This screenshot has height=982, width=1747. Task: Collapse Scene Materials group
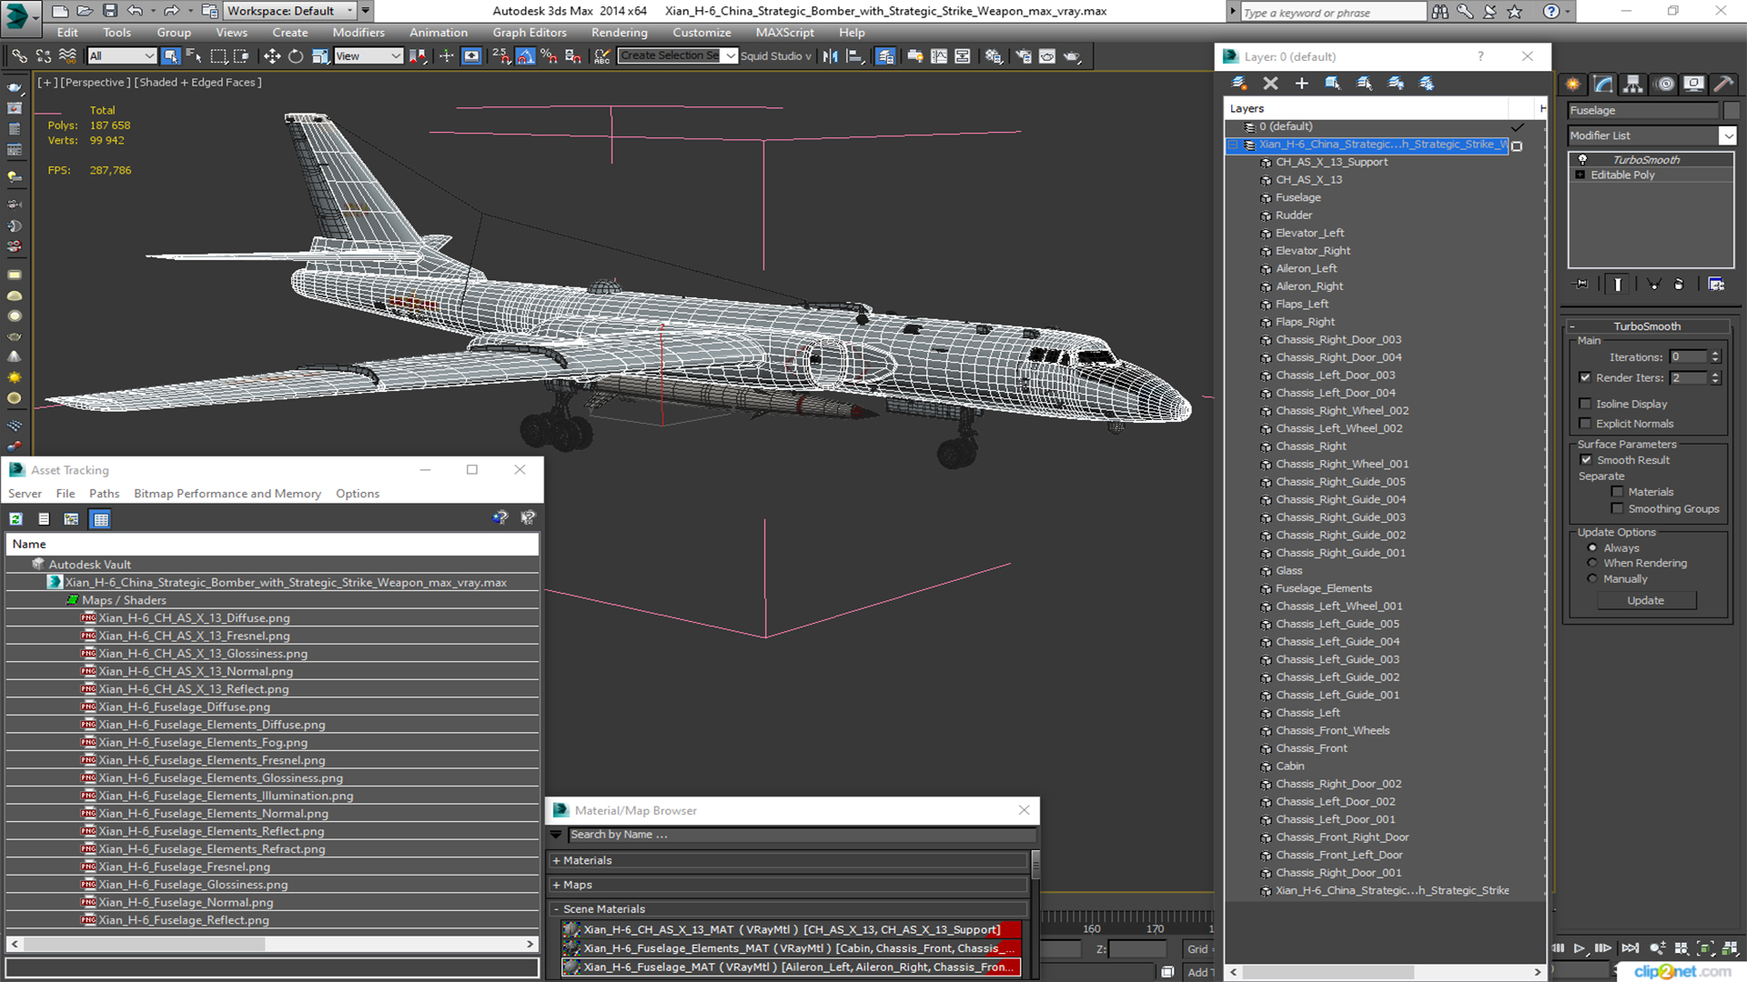coord(556,909)
